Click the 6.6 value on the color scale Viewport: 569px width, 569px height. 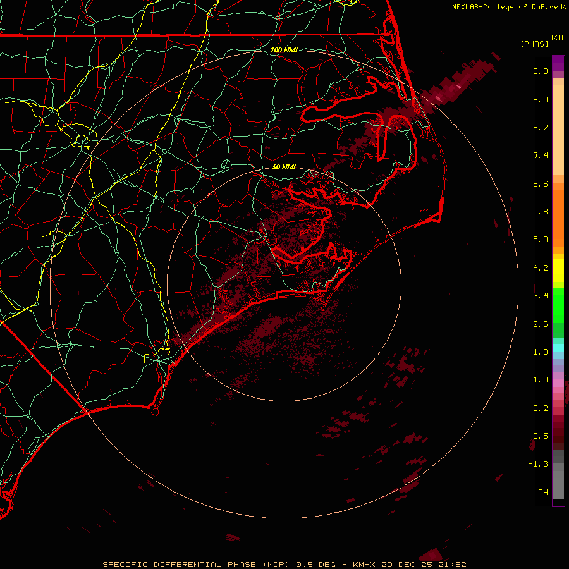coord(541,183)
